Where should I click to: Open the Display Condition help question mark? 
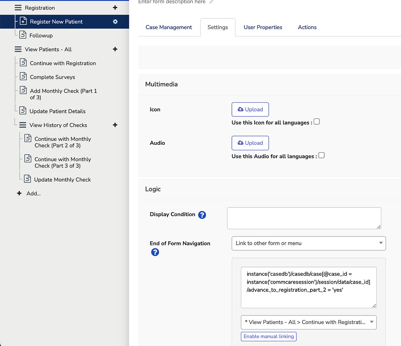[202, 215]
